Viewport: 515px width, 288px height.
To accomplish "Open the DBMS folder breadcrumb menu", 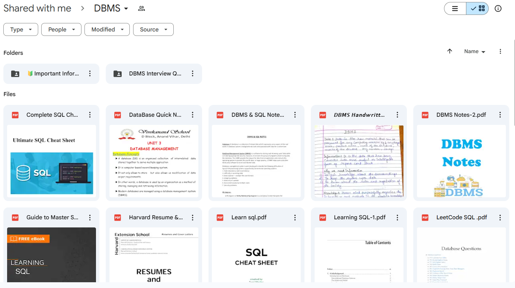I will point(111,8).
